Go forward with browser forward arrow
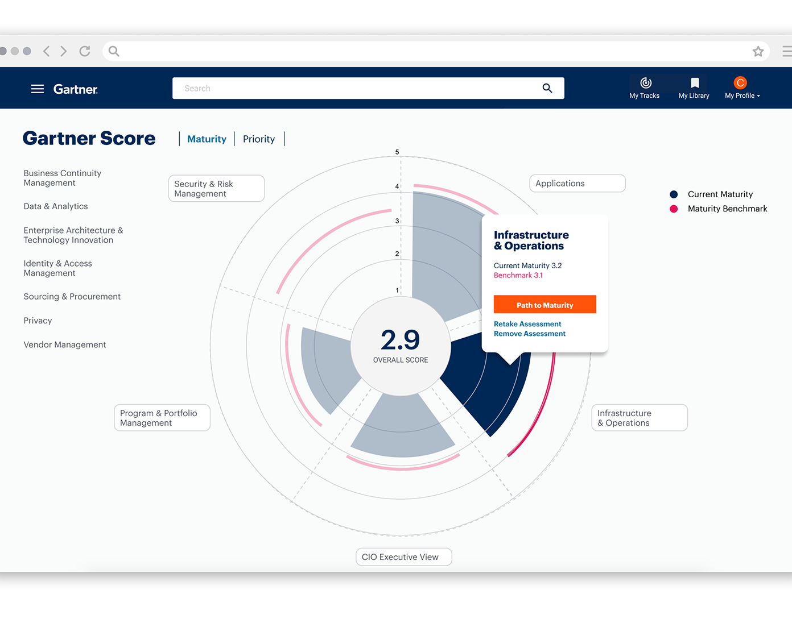 [63, 51]
